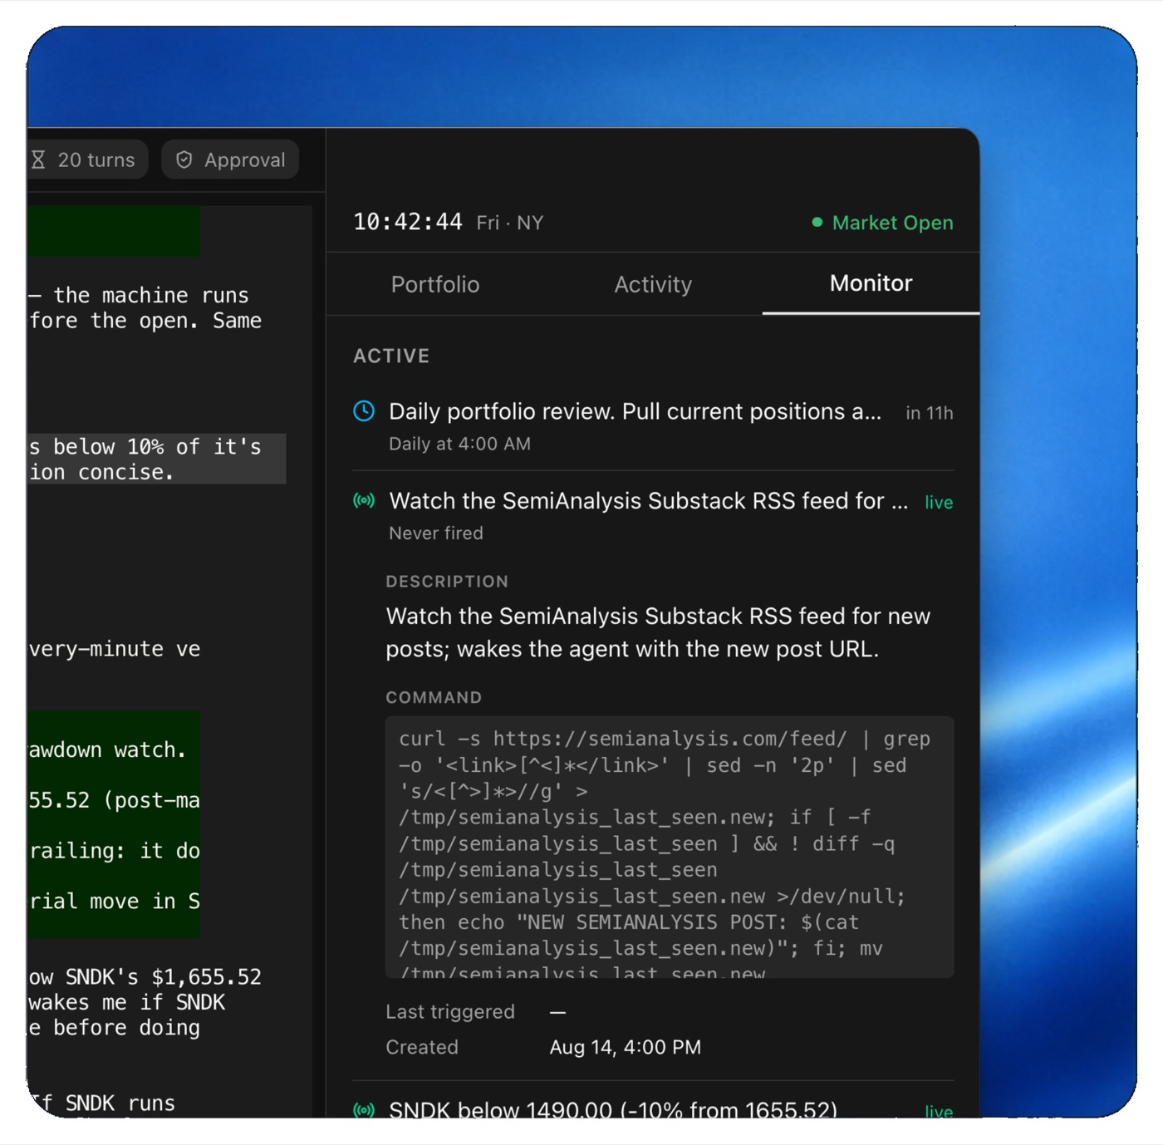Click the Daily at 4:00 AM schedule text
This screenshot has width=1163, height=1145.
coord(459,444)
